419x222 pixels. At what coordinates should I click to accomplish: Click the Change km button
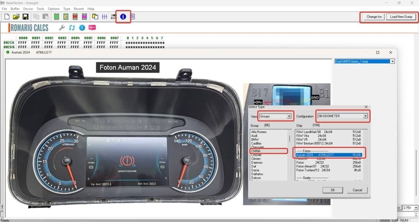[x=374, y=17]
